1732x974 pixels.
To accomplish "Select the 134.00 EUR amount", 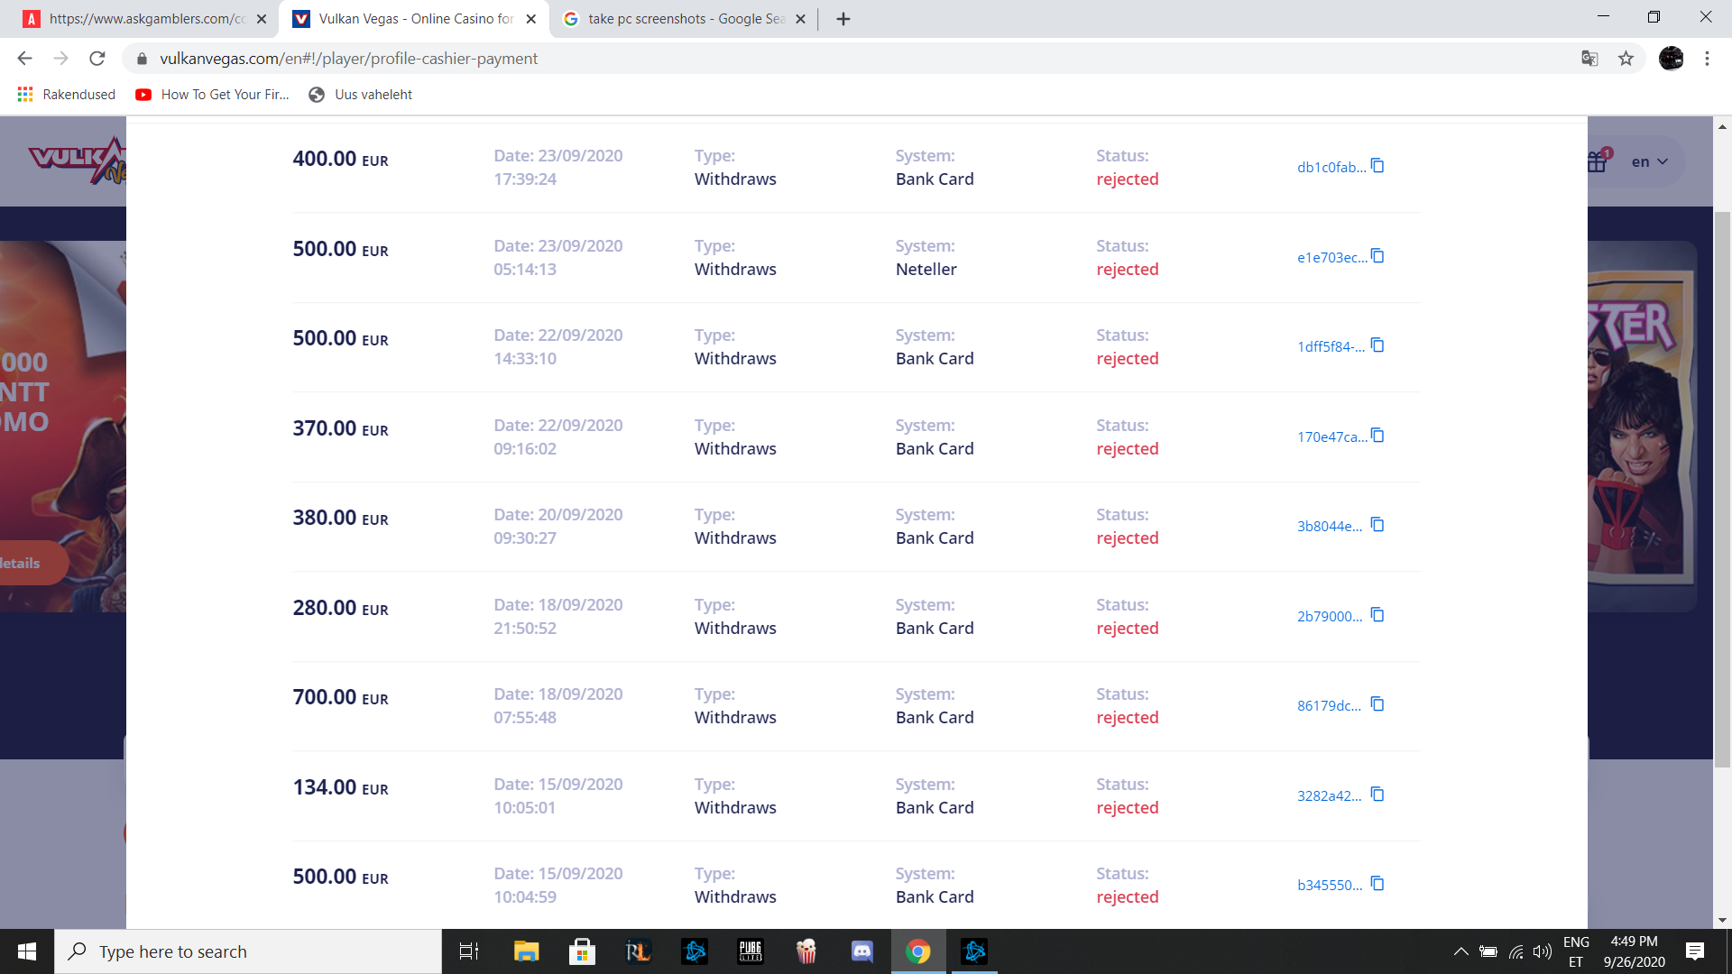I will coord(340,787).
